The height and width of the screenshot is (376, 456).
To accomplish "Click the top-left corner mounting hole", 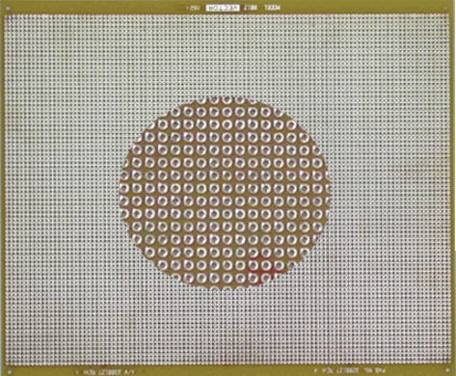I will click(x=8, y=9).
